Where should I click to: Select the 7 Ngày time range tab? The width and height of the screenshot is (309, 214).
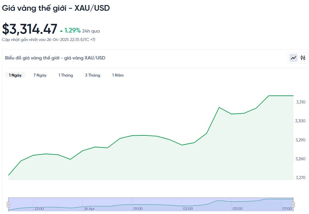tap(40, 75)
